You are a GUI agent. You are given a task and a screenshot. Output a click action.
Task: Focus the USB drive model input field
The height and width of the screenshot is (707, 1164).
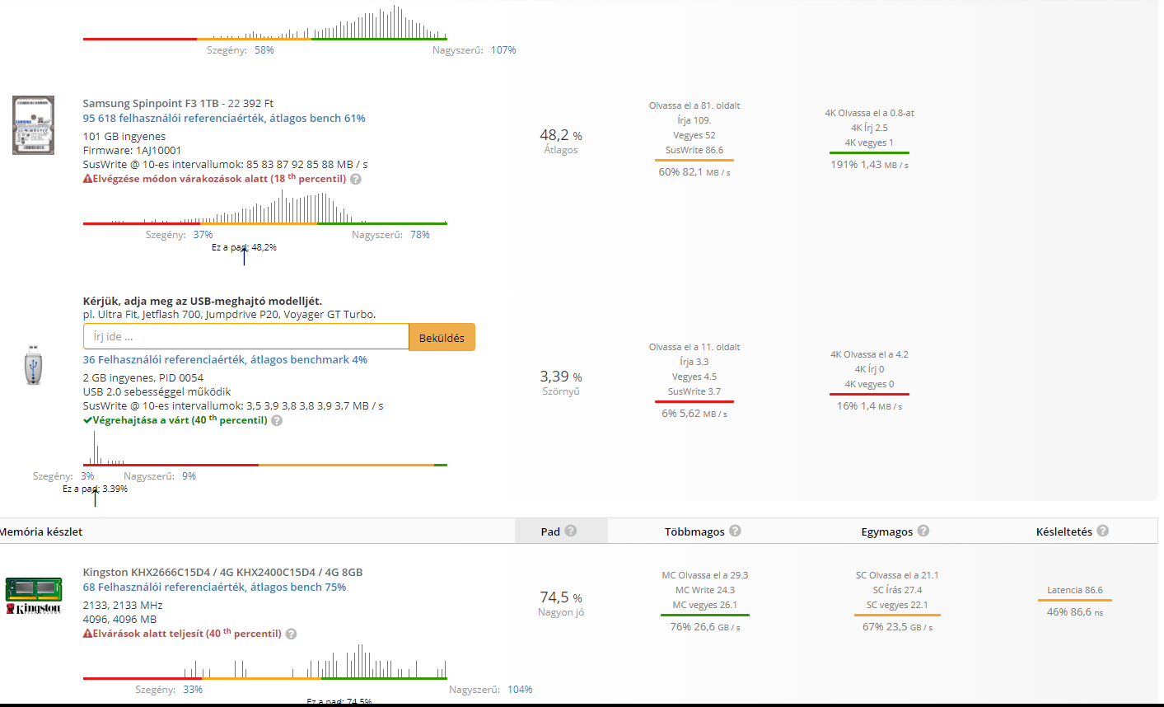pyautogui.click(x=246, y=337)
